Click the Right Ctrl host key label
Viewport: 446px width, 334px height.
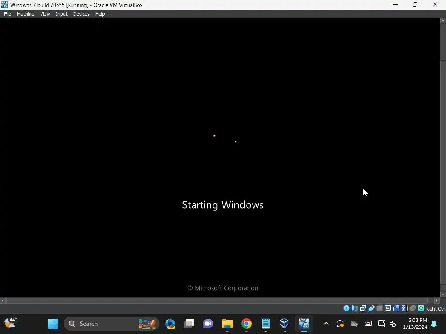[435, 309]
